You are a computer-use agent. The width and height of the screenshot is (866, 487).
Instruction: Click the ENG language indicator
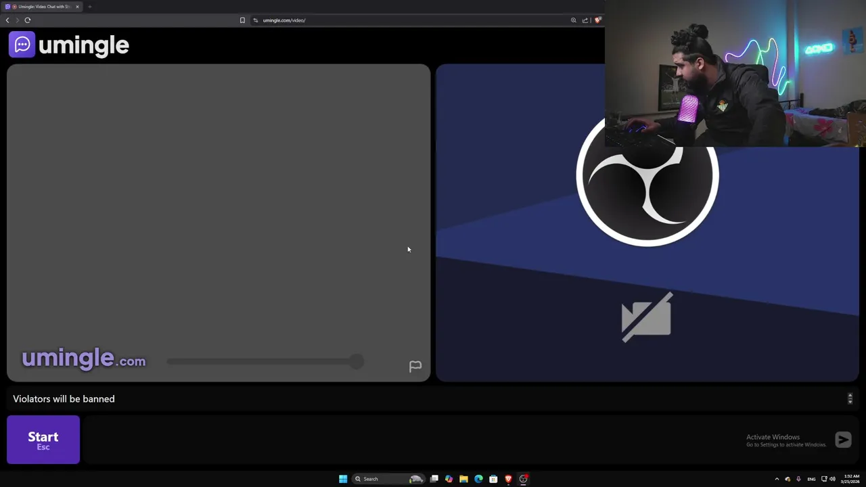tap(811, 479)
